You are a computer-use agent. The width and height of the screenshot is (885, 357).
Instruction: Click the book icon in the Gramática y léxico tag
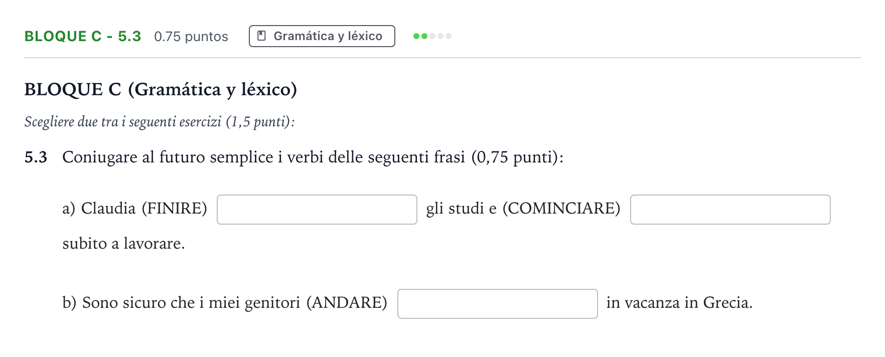click(x=261, y=36)
